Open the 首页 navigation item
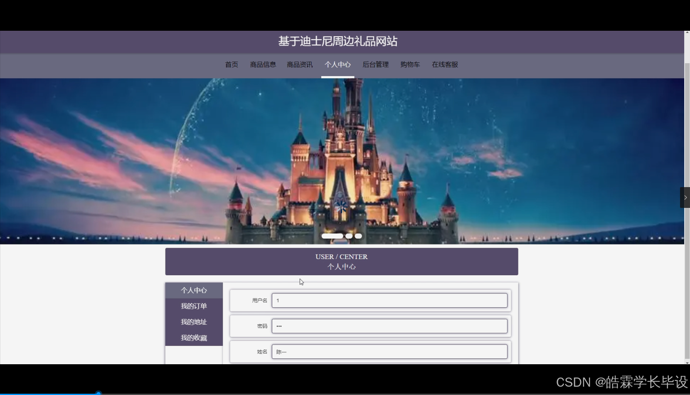This screenshot has height=395, width=690. (232, 64)
